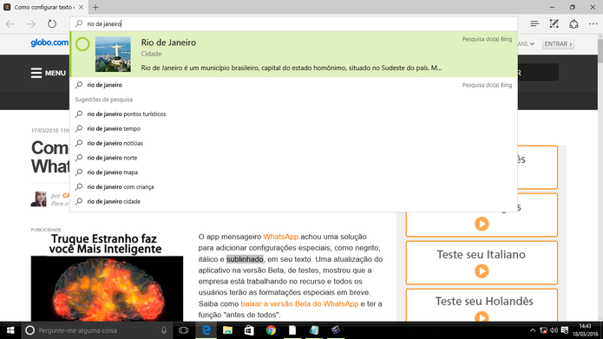This screenshot has width=603, height=339.
Task: Select the 'Como configurar texto' browser tab
Action: (x=43, y=7)
